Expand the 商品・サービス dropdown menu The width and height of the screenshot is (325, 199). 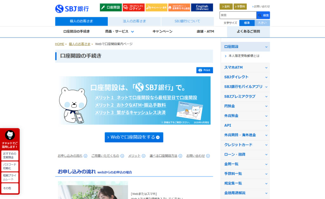click(120, 31)
